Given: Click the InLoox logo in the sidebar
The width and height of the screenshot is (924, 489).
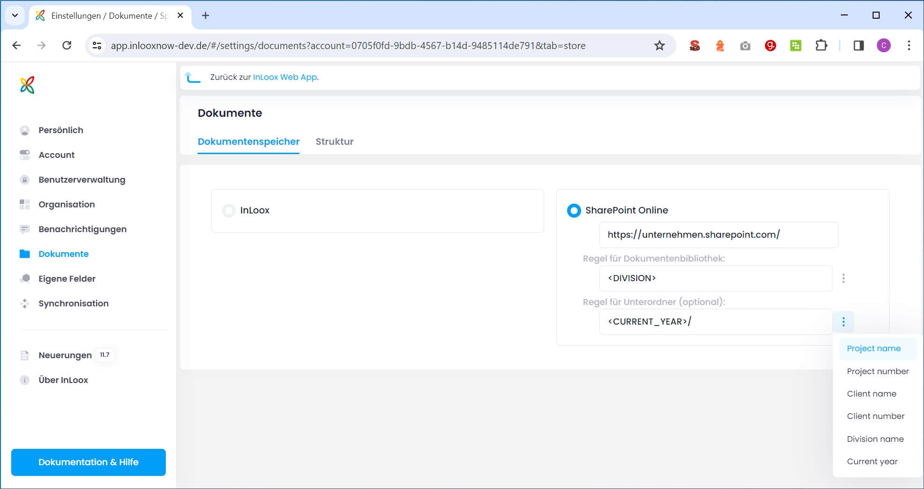Looking at the screenshot, I should pos(28,85).
